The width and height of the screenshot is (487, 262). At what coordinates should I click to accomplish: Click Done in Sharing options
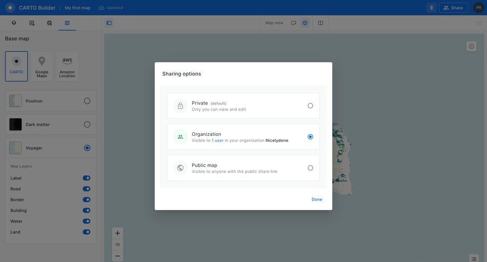(x=317, y=200)
